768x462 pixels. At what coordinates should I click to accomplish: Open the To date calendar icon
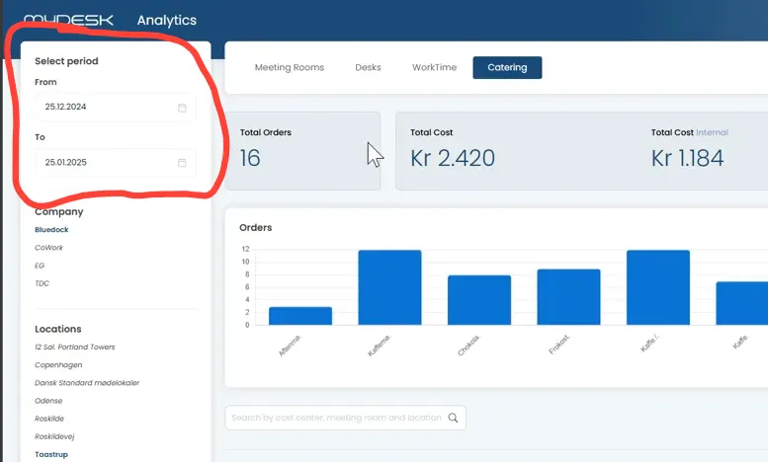pos(182,163)
